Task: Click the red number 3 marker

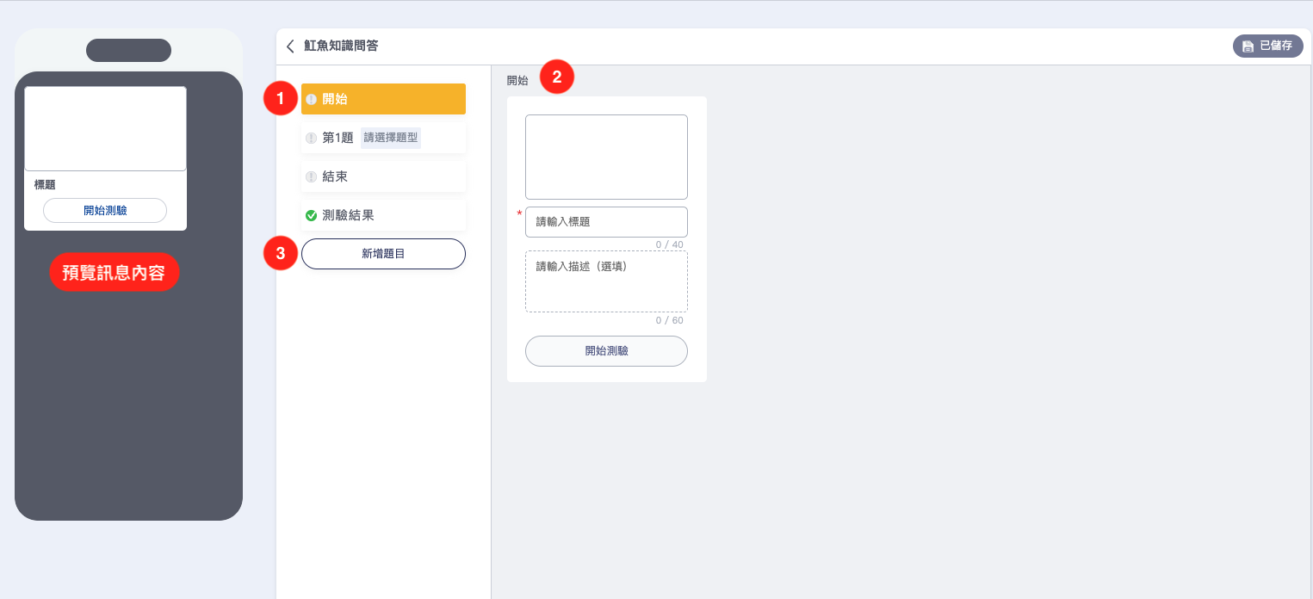Action: click(279, 254)
